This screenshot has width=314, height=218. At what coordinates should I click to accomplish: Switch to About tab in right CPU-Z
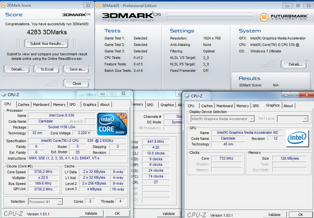coord(288,106)
